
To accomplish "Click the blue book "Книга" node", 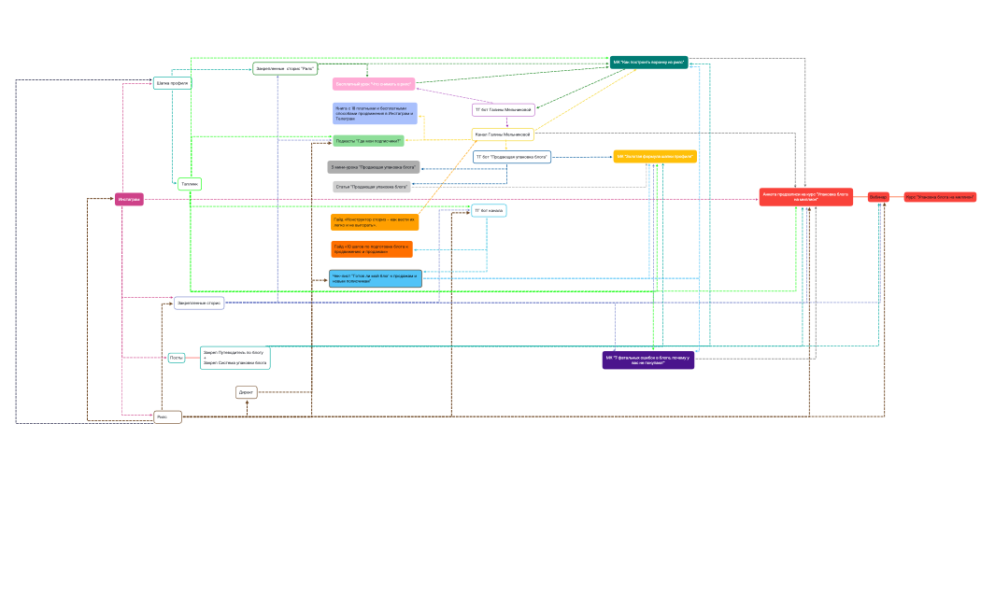I will pyautogui.click(x=375, y=114).
